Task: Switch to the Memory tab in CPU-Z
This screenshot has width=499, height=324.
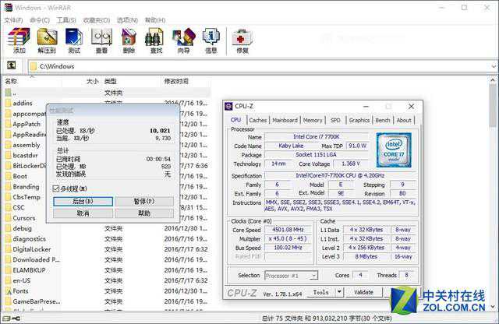Action: coord(313,120)
